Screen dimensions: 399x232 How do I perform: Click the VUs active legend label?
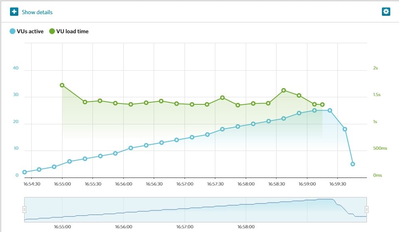(x=30, y=31)
